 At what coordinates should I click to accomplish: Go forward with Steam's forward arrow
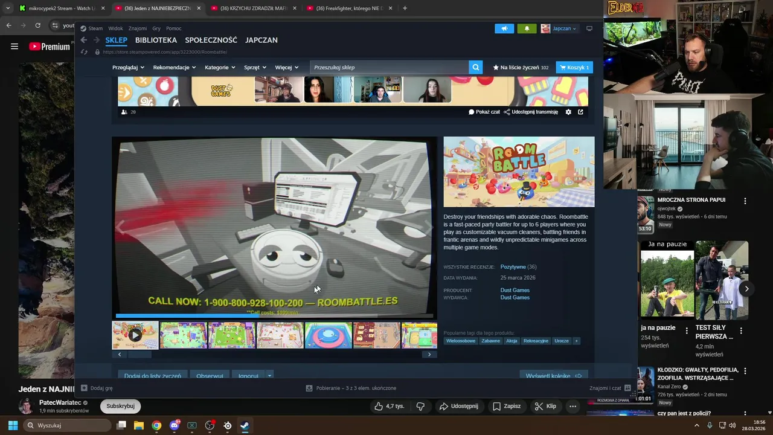(96, 40)
